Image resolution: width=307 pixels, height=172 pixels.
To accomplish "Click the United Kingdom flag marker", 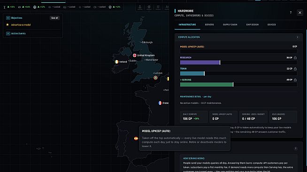I will point(135,55).
